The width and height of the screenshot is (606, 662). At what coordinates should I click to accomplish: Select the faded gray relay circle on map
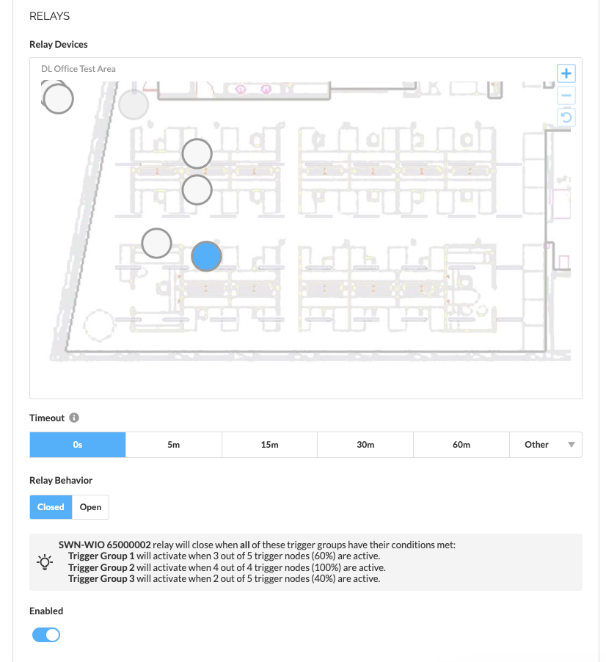click(x=134, y=105)
